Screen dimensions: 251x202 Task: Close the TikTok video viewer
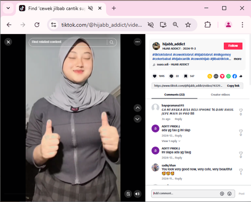8,42
